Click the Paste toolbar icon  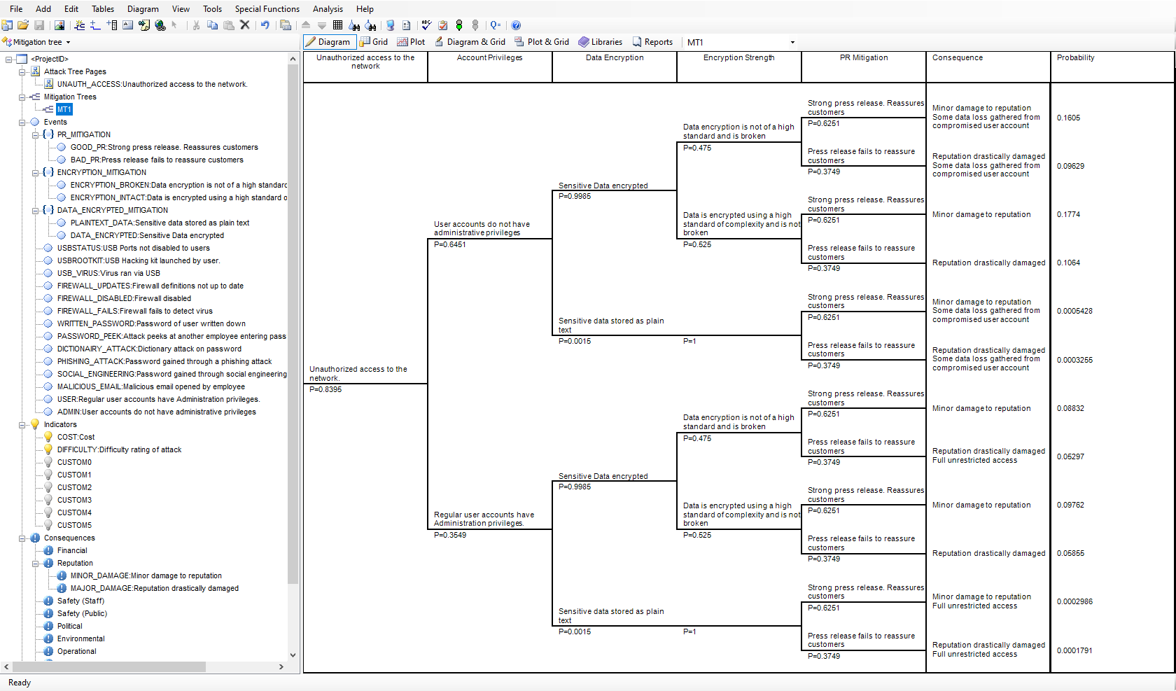point(229,25)
